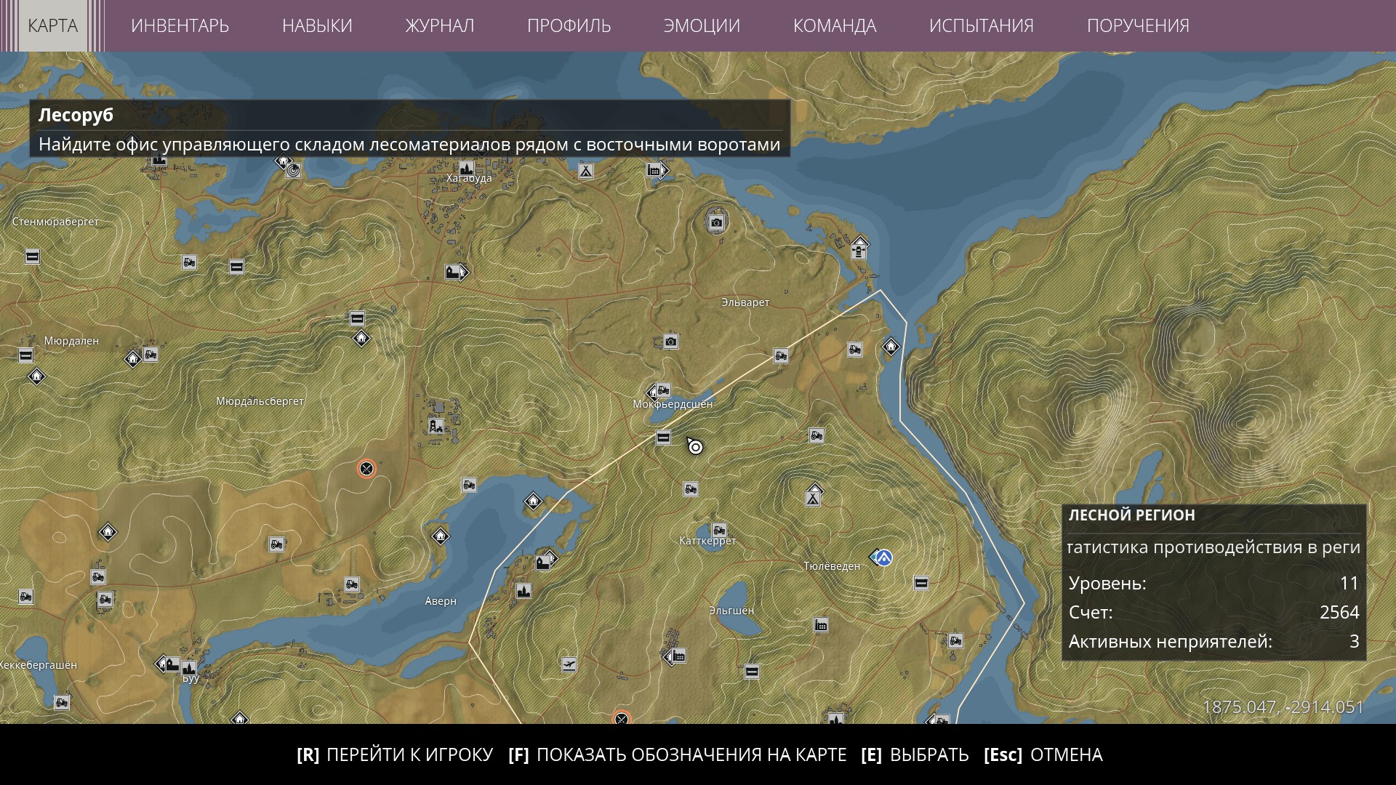Open the ЭМОЦИИ tab

point(702,25)
